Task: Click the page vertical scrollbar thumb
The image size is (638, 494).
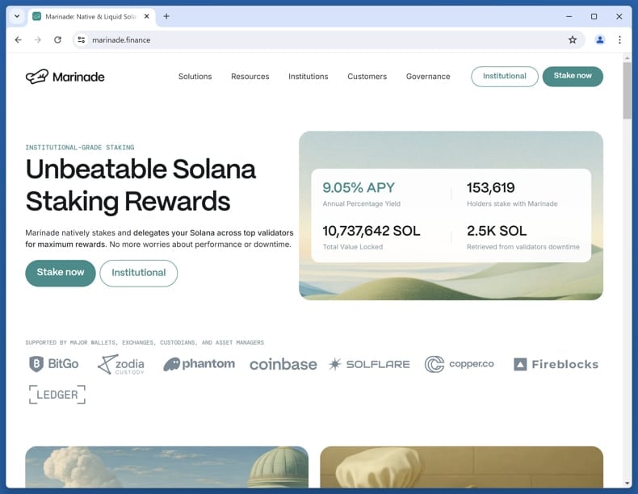Action: pyautogui.click(x=627, y=90)
